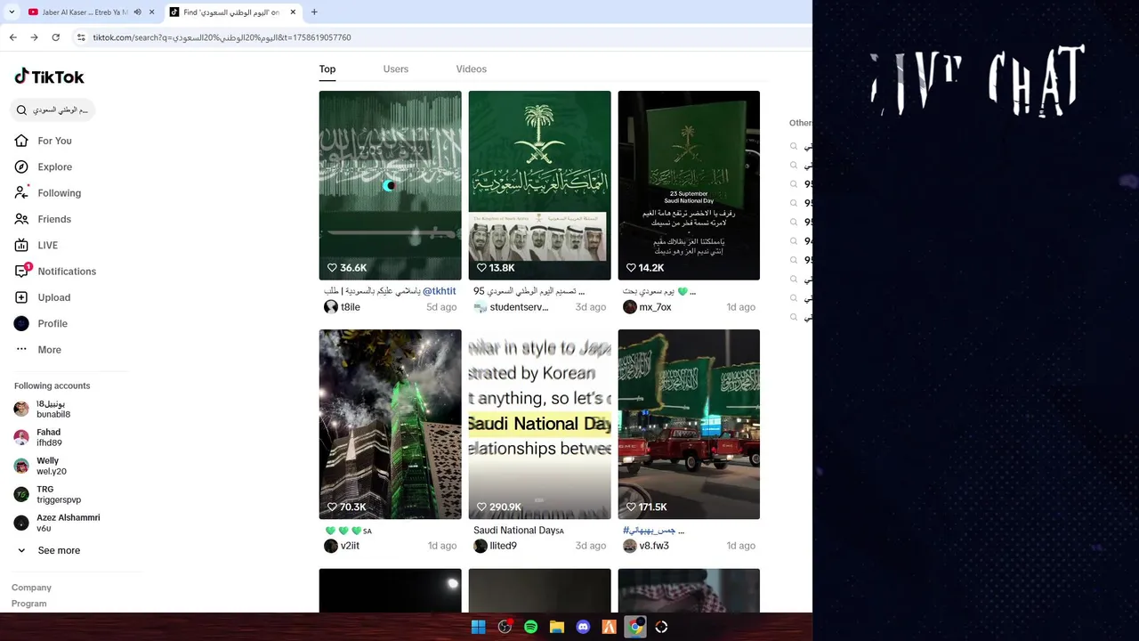Expand See more following accounts

click(x=59, y=550)
